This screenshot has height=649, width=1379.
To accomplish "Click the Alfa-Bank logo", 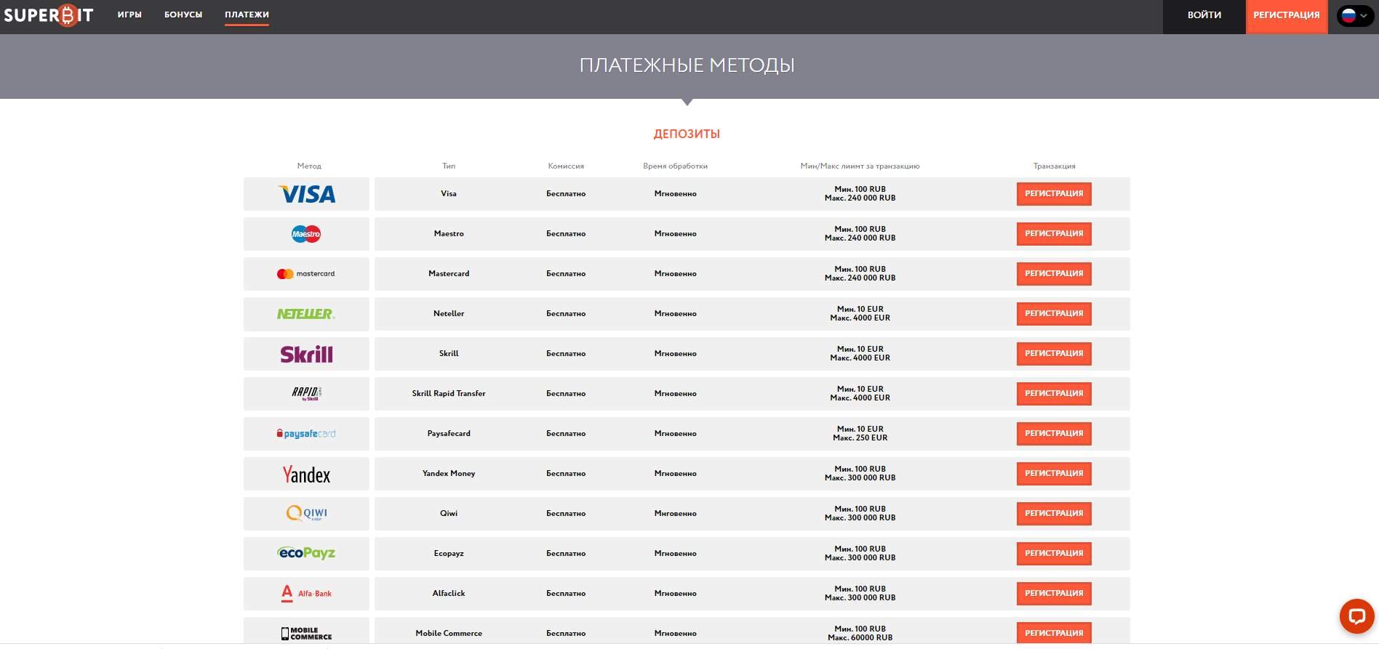I will point(306,594).
